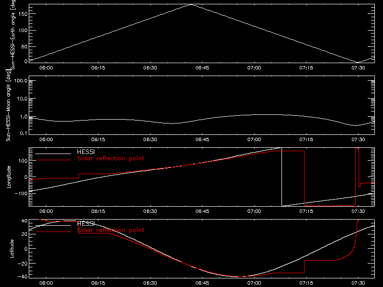Viewport: 383px width, 287px height.
Task: Click 07:00 time label under Latitude plot
Action: (254, 283)
